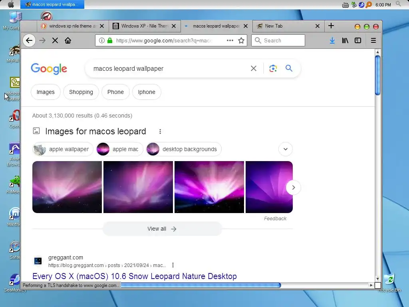Open the Library bookshelf icon
This screenshot has height=307, width=409.
tap(345, 40)
